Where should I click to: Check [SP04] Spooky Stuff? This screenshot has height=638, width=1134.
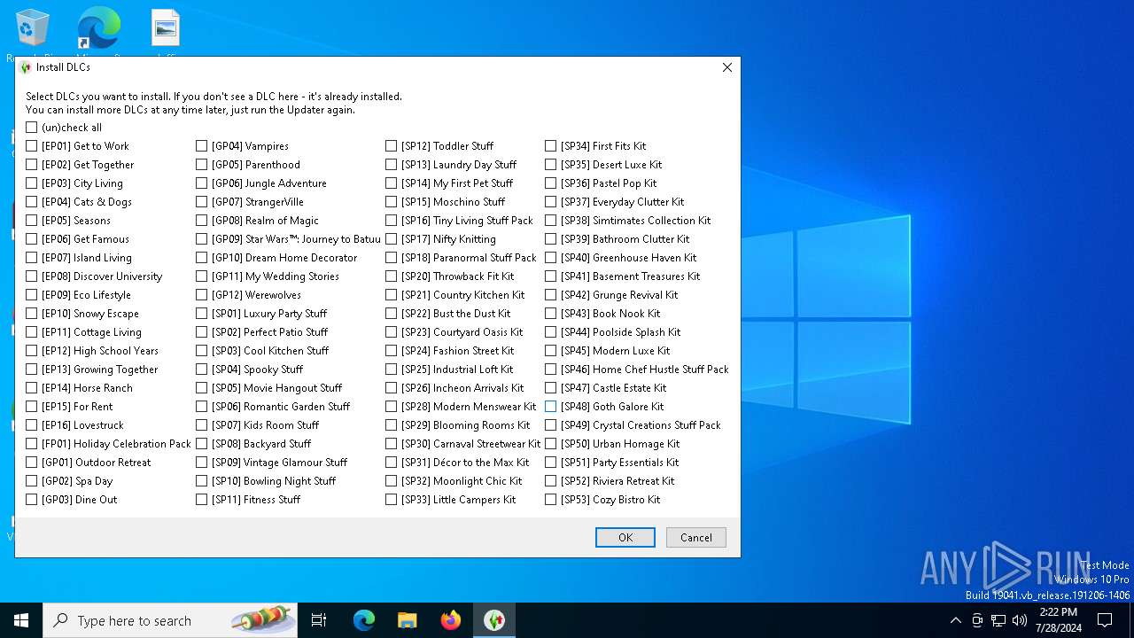[x=202, y=370]
